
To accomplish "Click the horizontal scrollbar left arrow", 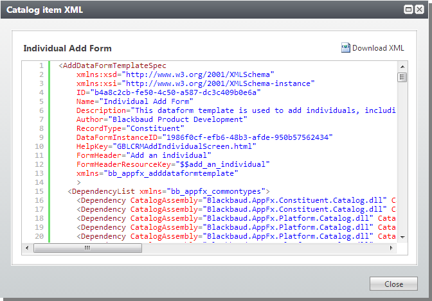I will pos(27,248).
